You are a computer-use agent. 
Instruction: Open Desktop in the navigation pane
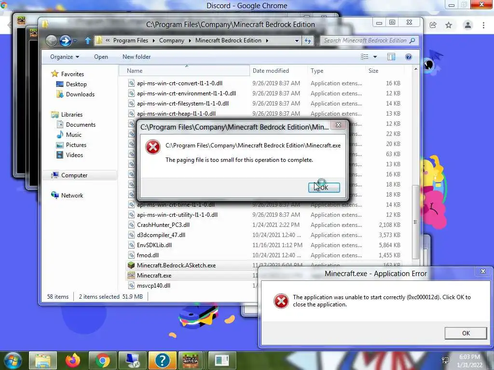click(76, 84)
